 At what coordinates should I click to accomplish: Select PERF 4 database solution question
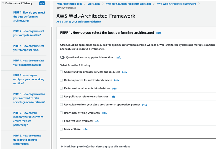[x=28, y=63]
